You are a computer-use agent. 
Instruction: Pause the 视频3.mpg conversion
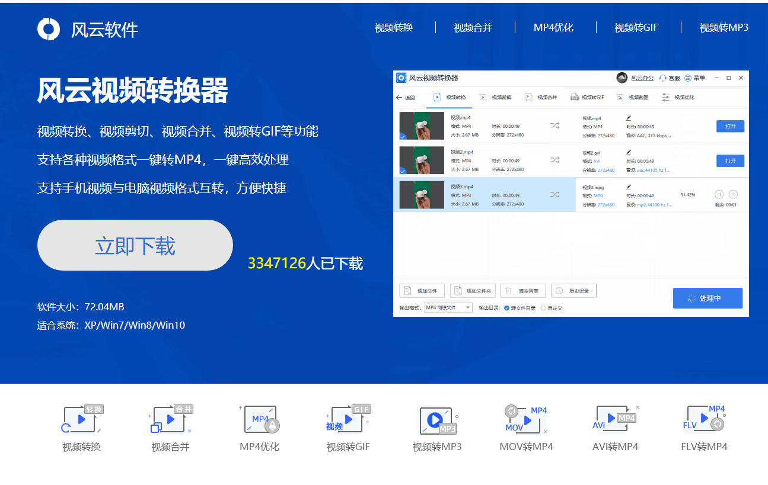pyautogui.click(x=719, y=194)
